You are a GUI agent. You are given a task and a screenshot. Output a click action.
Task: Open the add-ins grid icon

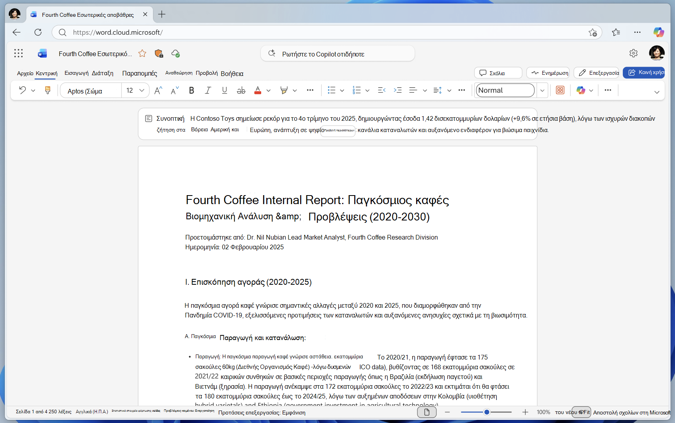560,90
